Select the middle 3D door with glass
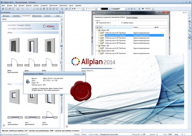This screenshot has height=136, width=192. coord(33,45)
